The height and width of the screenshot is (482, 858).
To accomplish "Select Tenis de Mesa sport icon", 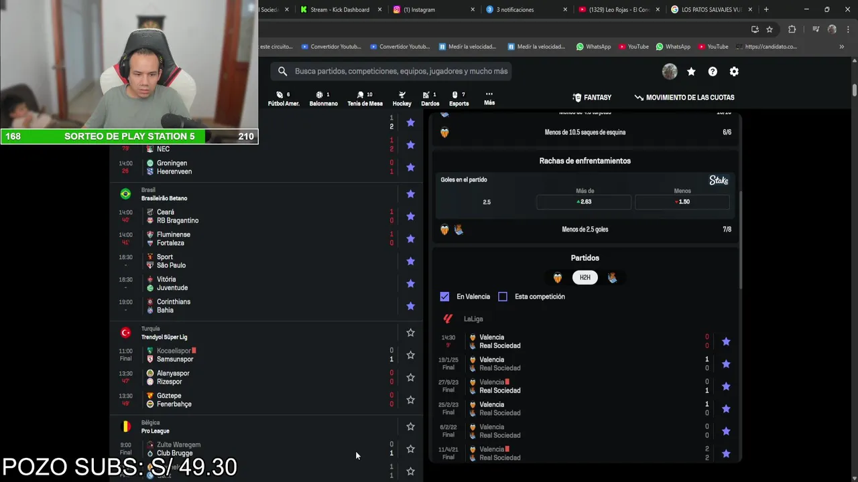I will click(x=365, y=98).
